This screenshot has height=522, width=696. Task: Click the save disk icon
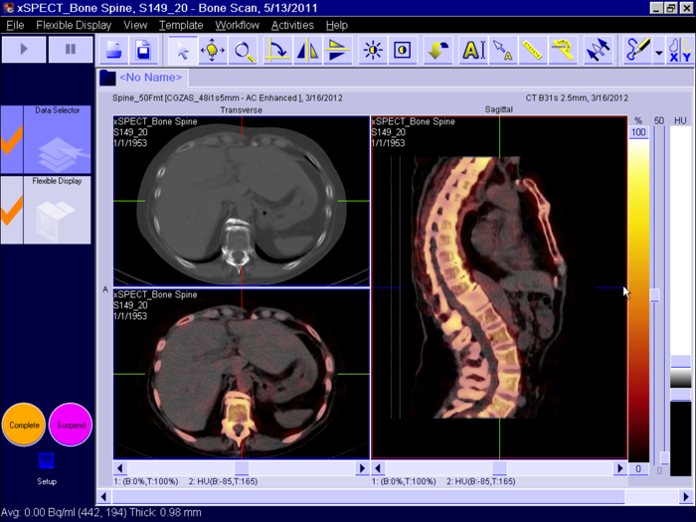click(143, 50)
